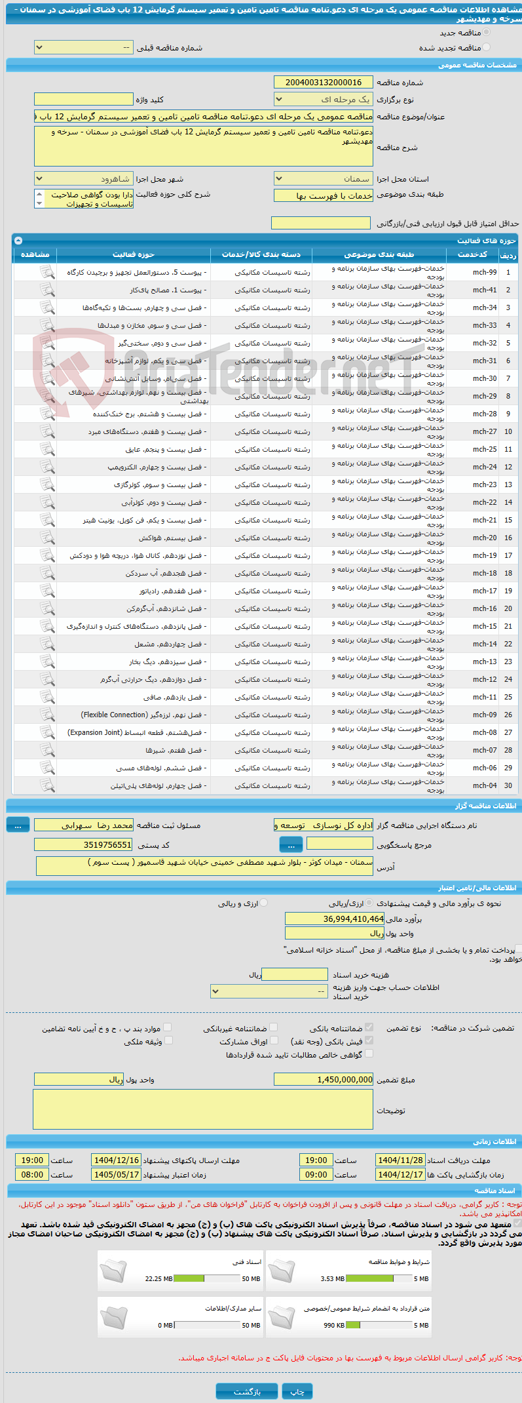Open شماره مناقصه قبلی dropdown
The height and width of the screenshot is (1403, 522).
click(83, 48)
